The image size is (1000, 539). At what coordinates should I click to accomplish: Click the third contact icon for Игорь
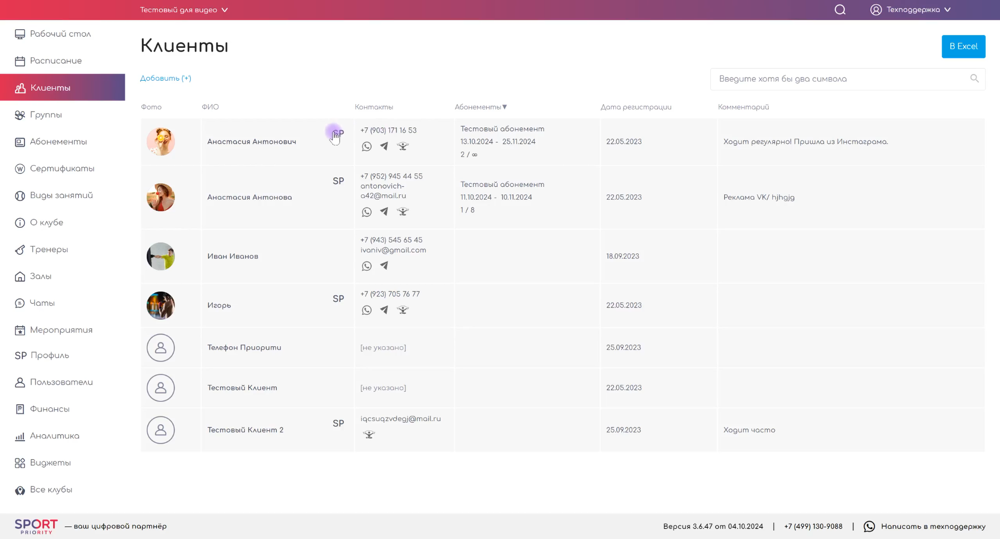point(403,310)
